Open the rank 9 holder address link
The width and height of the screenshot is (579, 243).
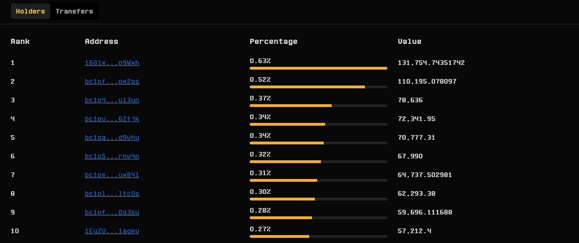(x=112, y=212)
